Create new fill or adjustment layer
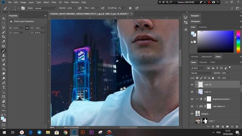Screen dimensions: 242x136 (223, 127)
